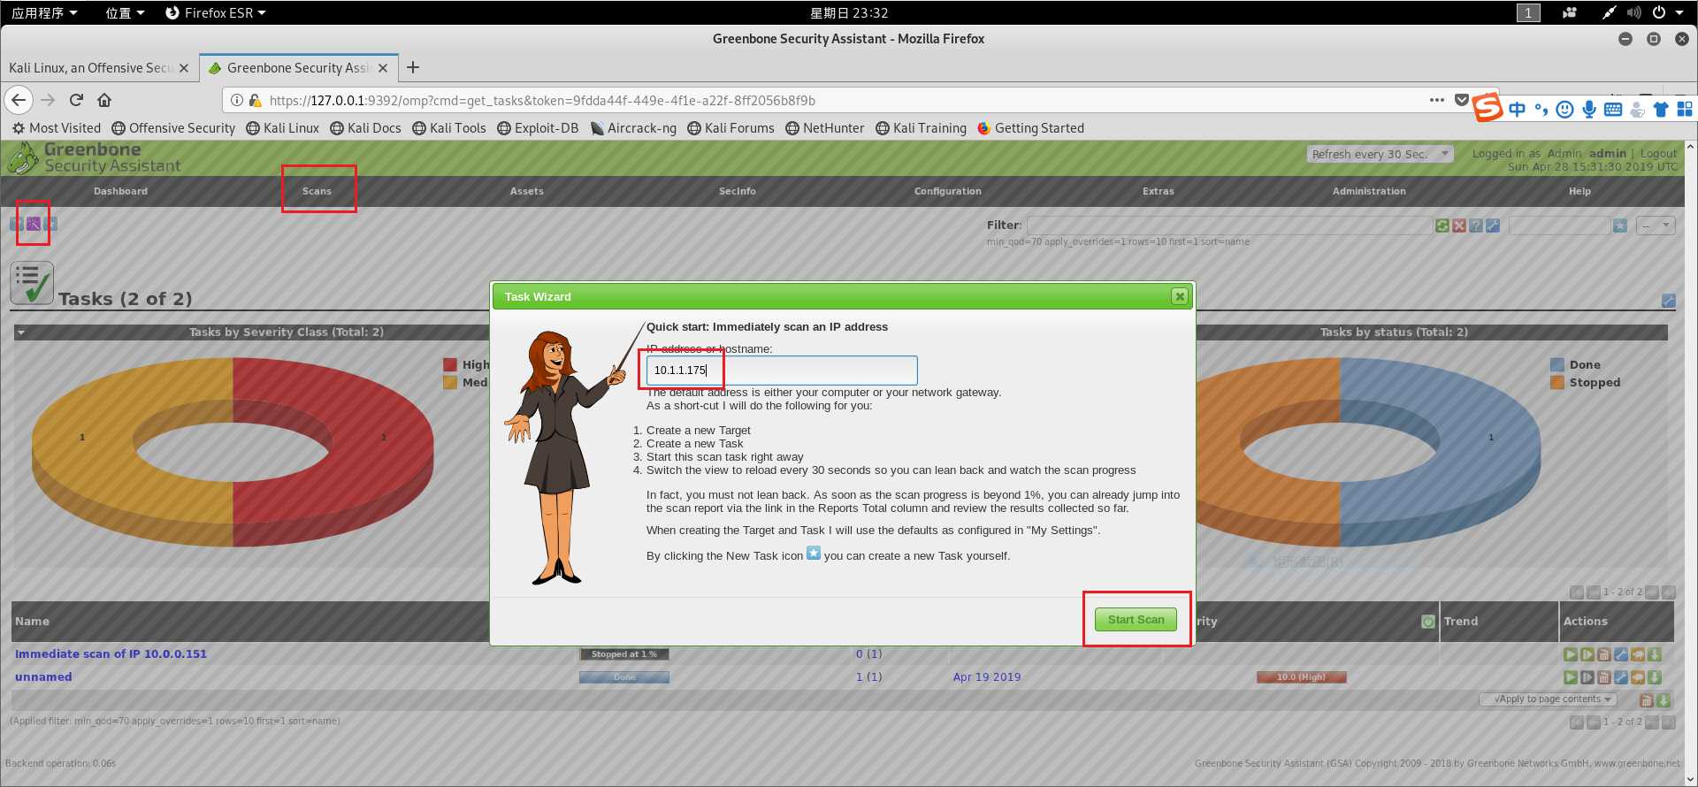Open the Scans menu
Viewport: 1698px width, 787px height.
tap(317, 191)
